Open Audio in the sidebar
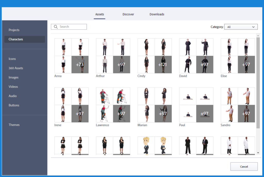The width and height of the screenshot is (264, 177). coord(13,96)
